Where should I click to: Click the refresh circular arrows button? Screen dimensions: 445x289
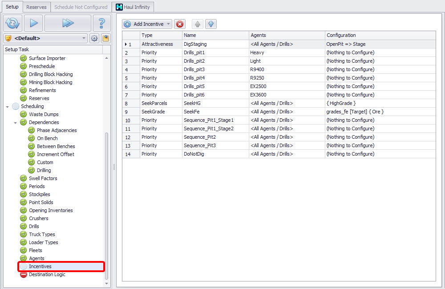point(12,23)
